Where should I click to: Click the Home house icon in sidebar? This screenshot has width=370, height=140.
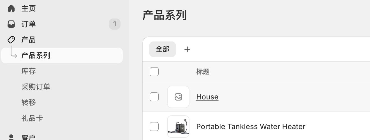[11, 8]
